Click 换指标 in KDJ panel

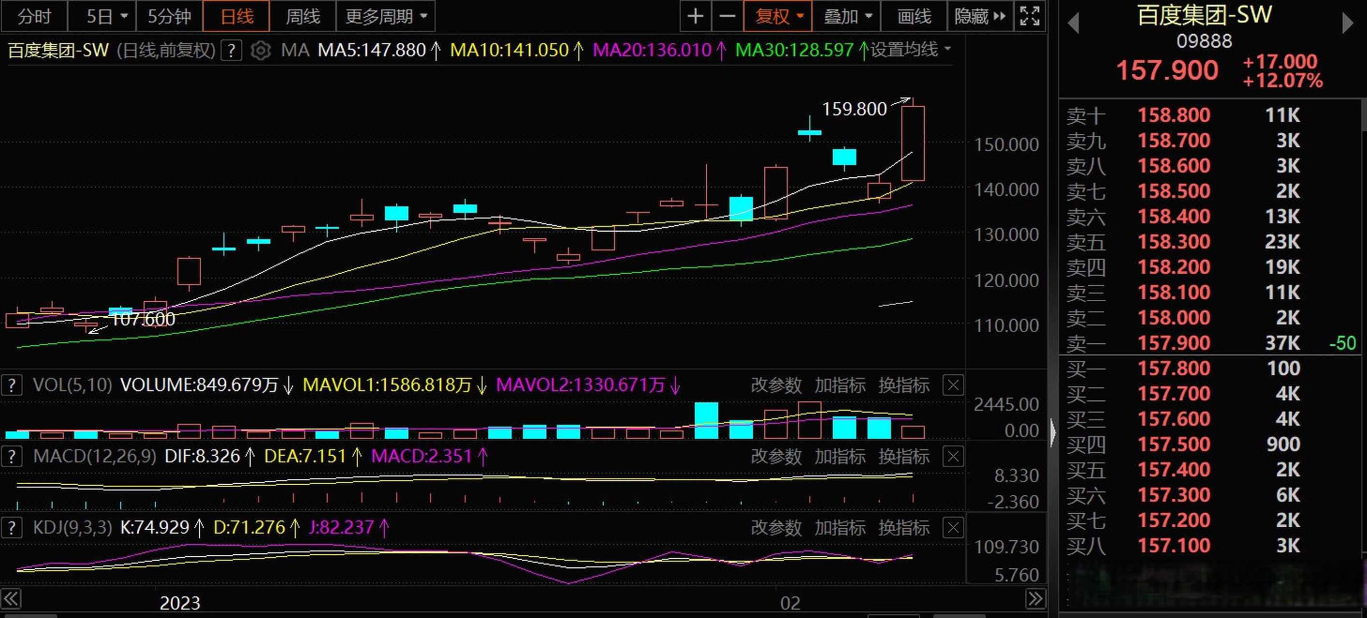pyautogui.click(x=904, y=527)
